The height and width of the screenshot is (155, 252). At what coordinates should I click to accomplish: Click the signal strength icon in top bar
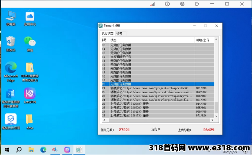click(x=152, y=4)
